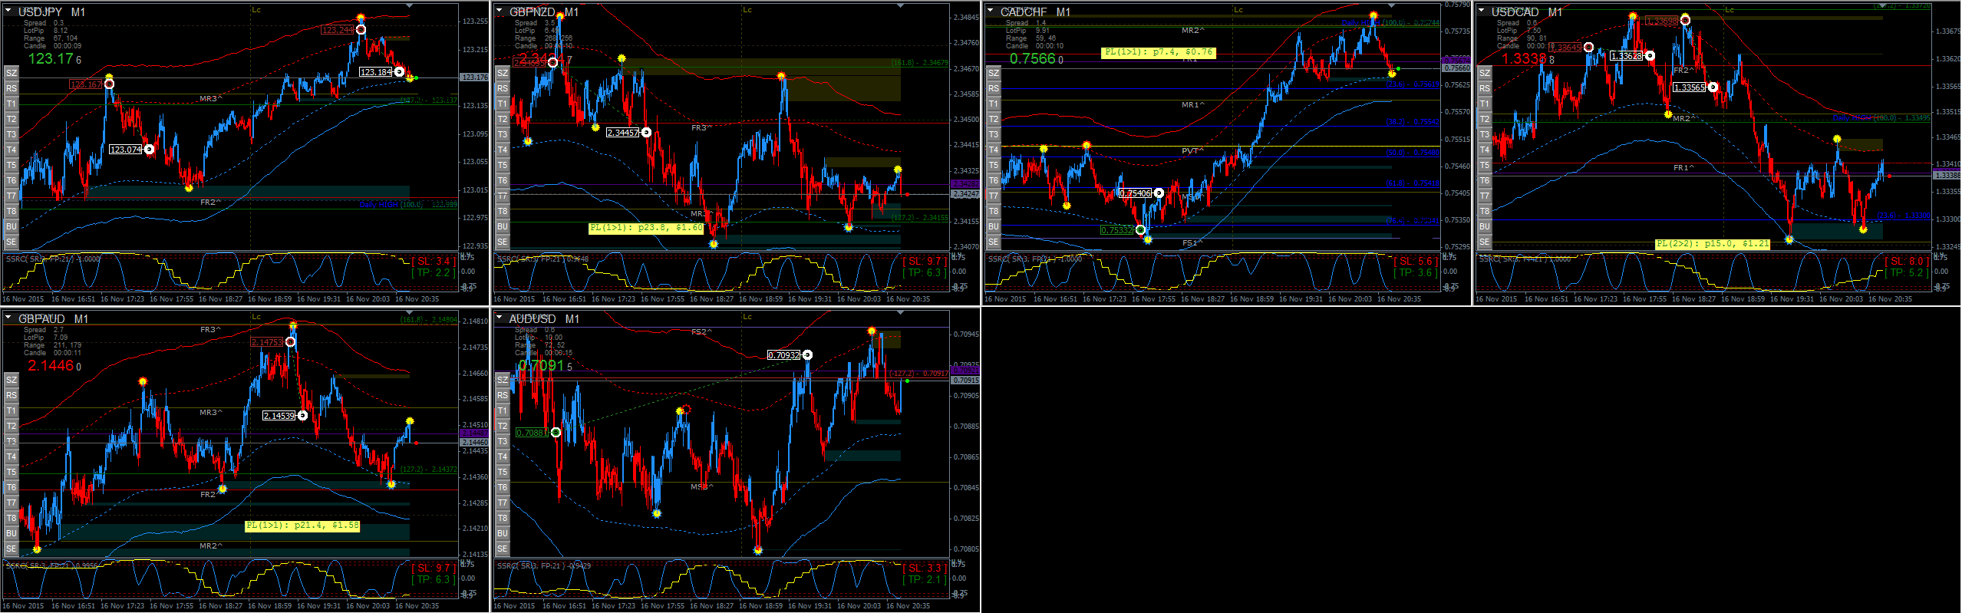Click the PL(1>1): p7.4 label on CADCHF
The height and width of the screenshot is (613, 1962).
[x=1159, y=52]
